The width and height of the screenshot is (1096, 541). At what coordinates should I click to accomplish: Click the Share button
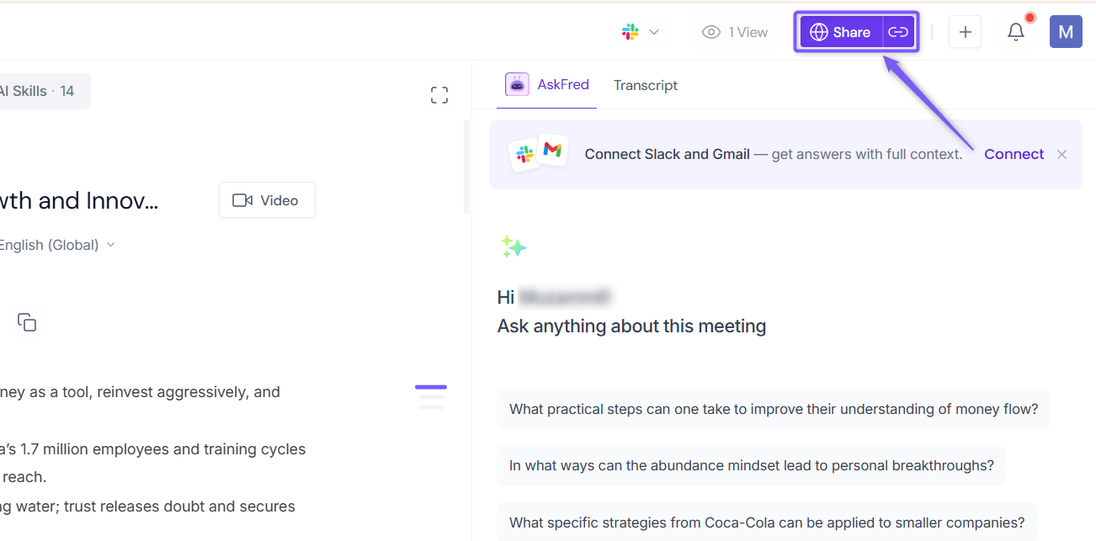click(x=840, y=32)
